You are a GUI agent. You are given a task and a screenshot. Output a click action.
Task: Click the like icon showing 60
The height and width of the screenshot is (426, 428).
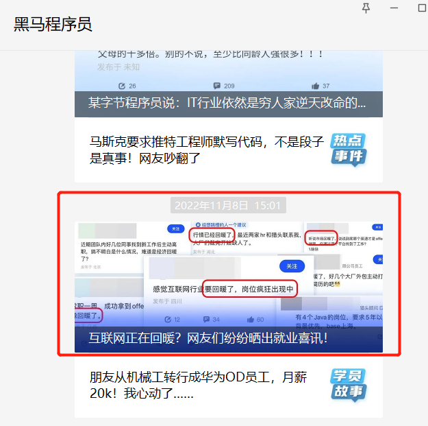(251, 320)
